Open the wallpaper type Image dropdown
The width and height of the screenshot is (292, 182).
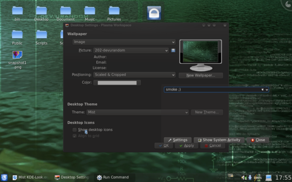click(x=124, y=42)
